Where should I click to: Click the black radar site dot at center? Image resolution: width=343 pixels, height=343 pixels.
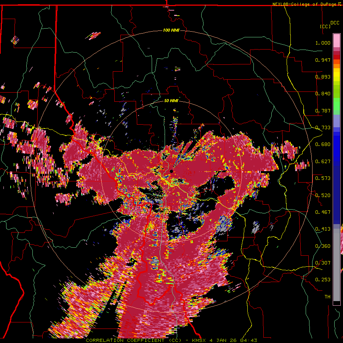coord(171,171)
